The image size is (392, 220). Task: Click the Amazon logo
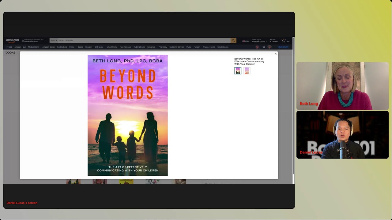[x=13, y=41]
